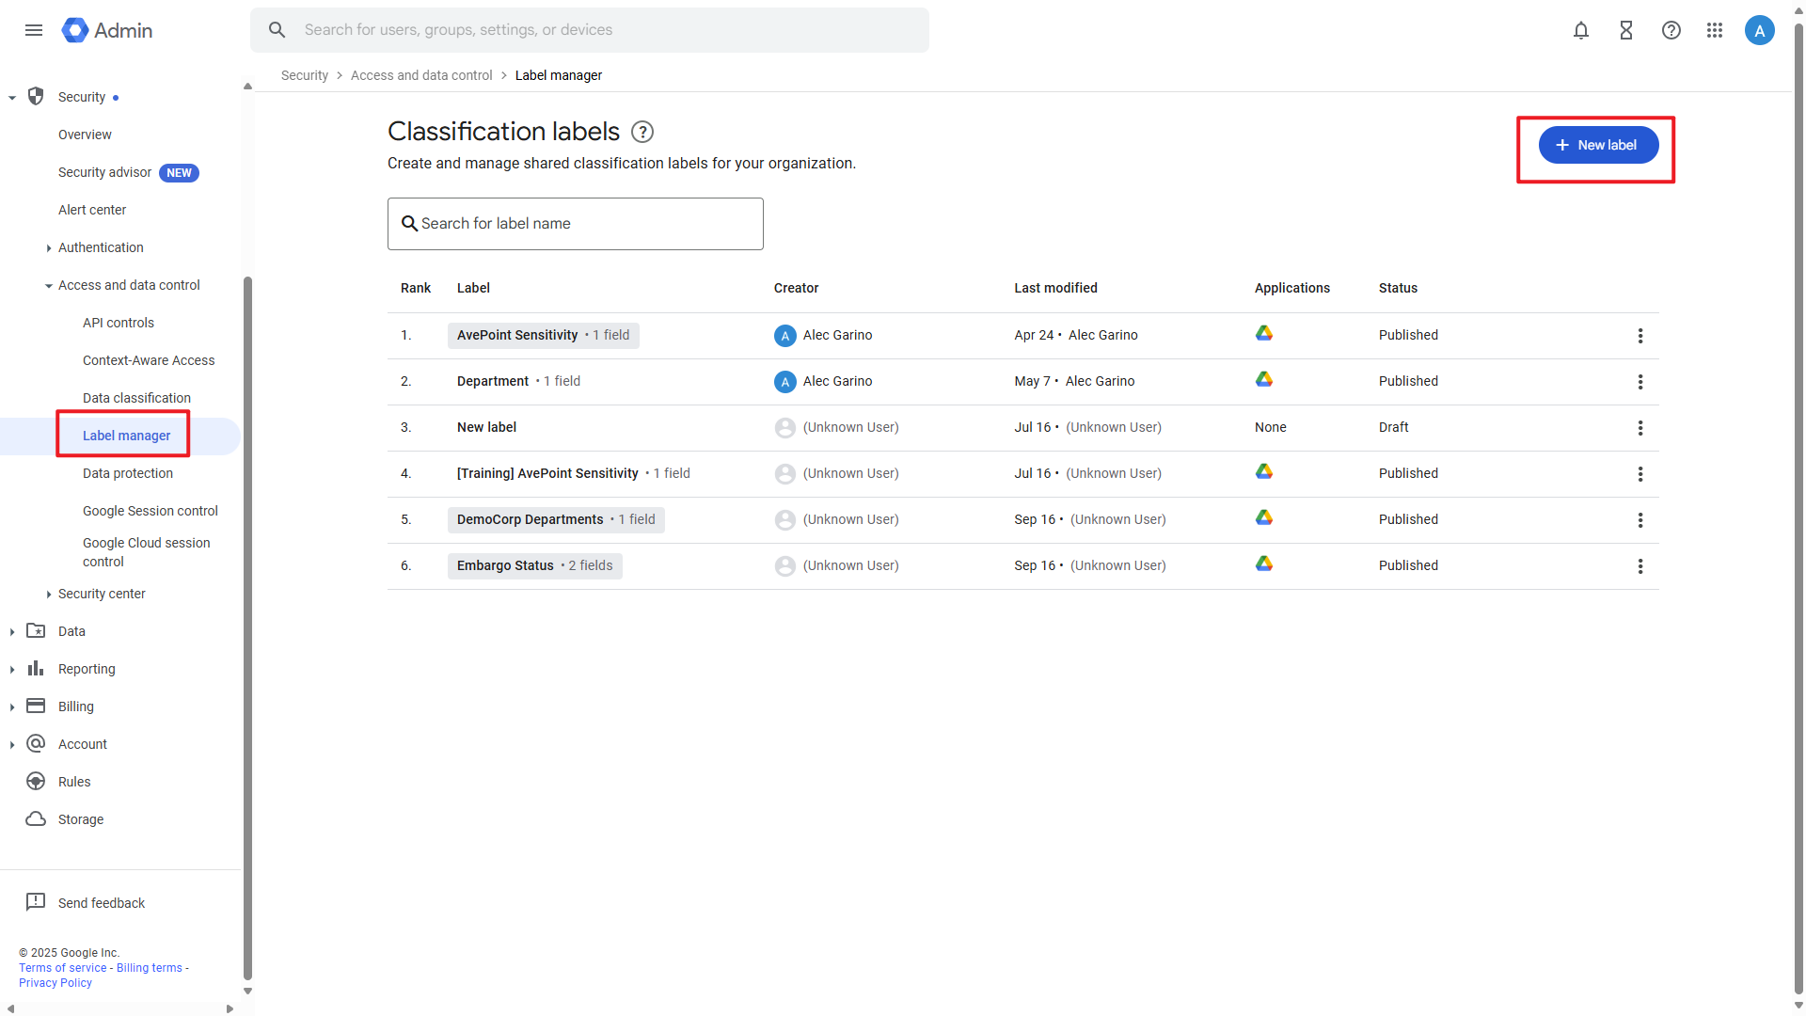Open the Terms of service link
This screenshot has height=1016, width=1806.
[x=63, y=968]
